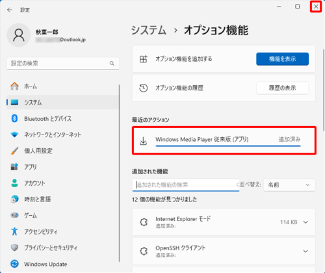This screenshot has height=273, width=325.
Task: Click the Windows Update sync icon
Action: [14, 264]
